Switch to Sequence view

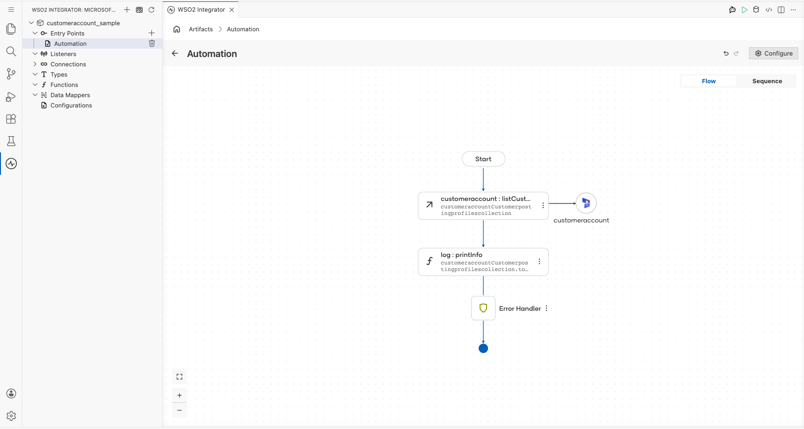(x=767, y=81)
